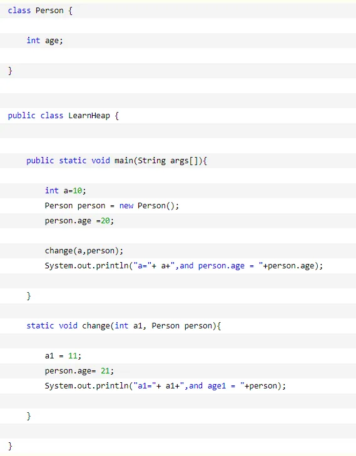Click the 'a1 = 11;' assignment
Viewport: 356px width, 456px height.
pyautogui.click(x=63, y=356)
